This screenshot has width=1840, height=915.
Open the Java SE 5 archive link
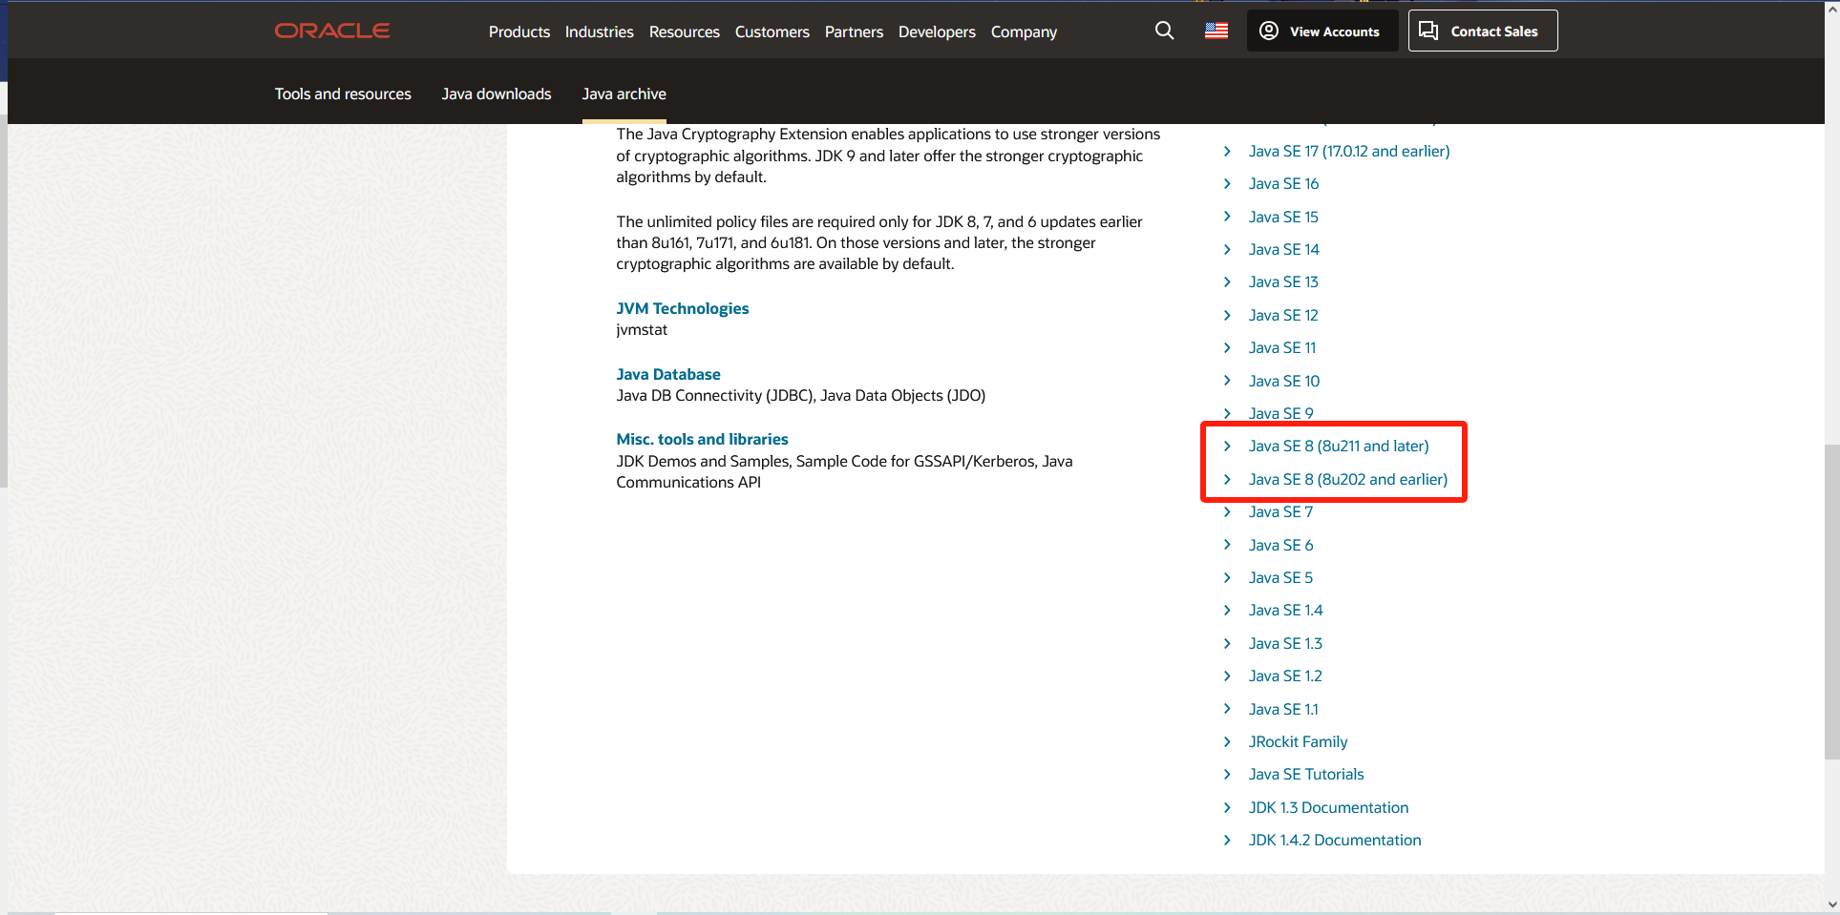tap(1280, 577)
